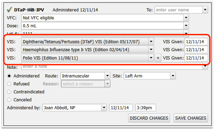Viewport: 214px width, 130px height.
Task: Choose the Refused radio option
Action: click(x=9, y=84)
